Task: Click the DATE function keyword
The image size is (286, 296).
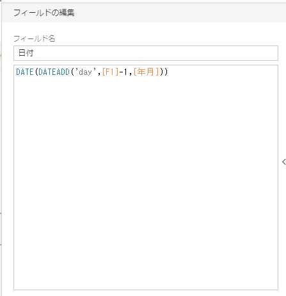Action: point(25,72)
